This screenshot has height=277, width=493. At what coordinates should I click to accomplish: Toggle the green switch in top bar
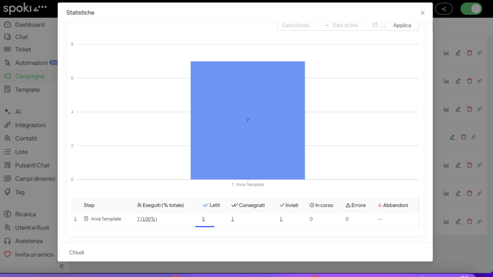(471, 9)
